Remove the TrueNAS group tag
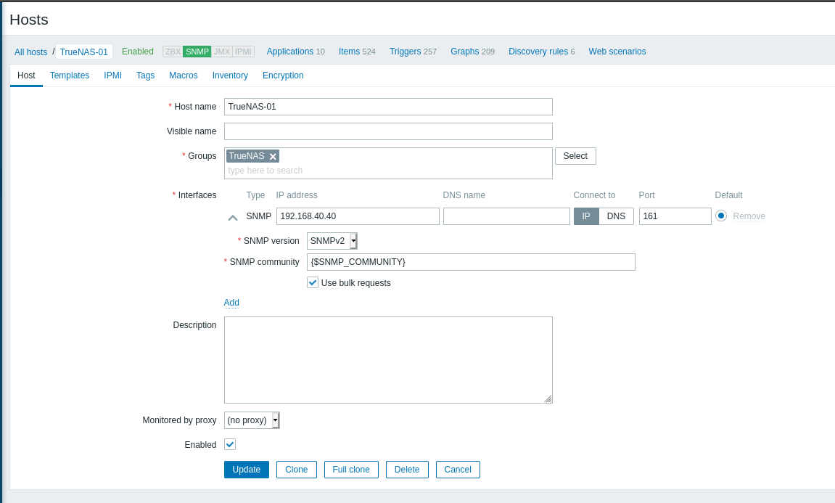 tap(273, 156)
